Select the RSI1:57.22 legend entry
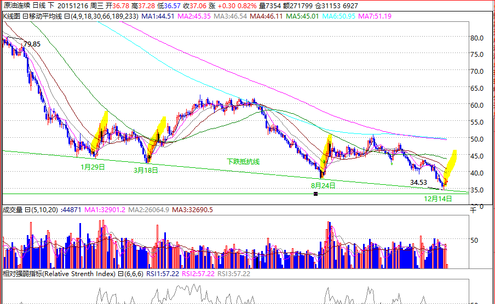The image size is (495, 304). (163, 274)
